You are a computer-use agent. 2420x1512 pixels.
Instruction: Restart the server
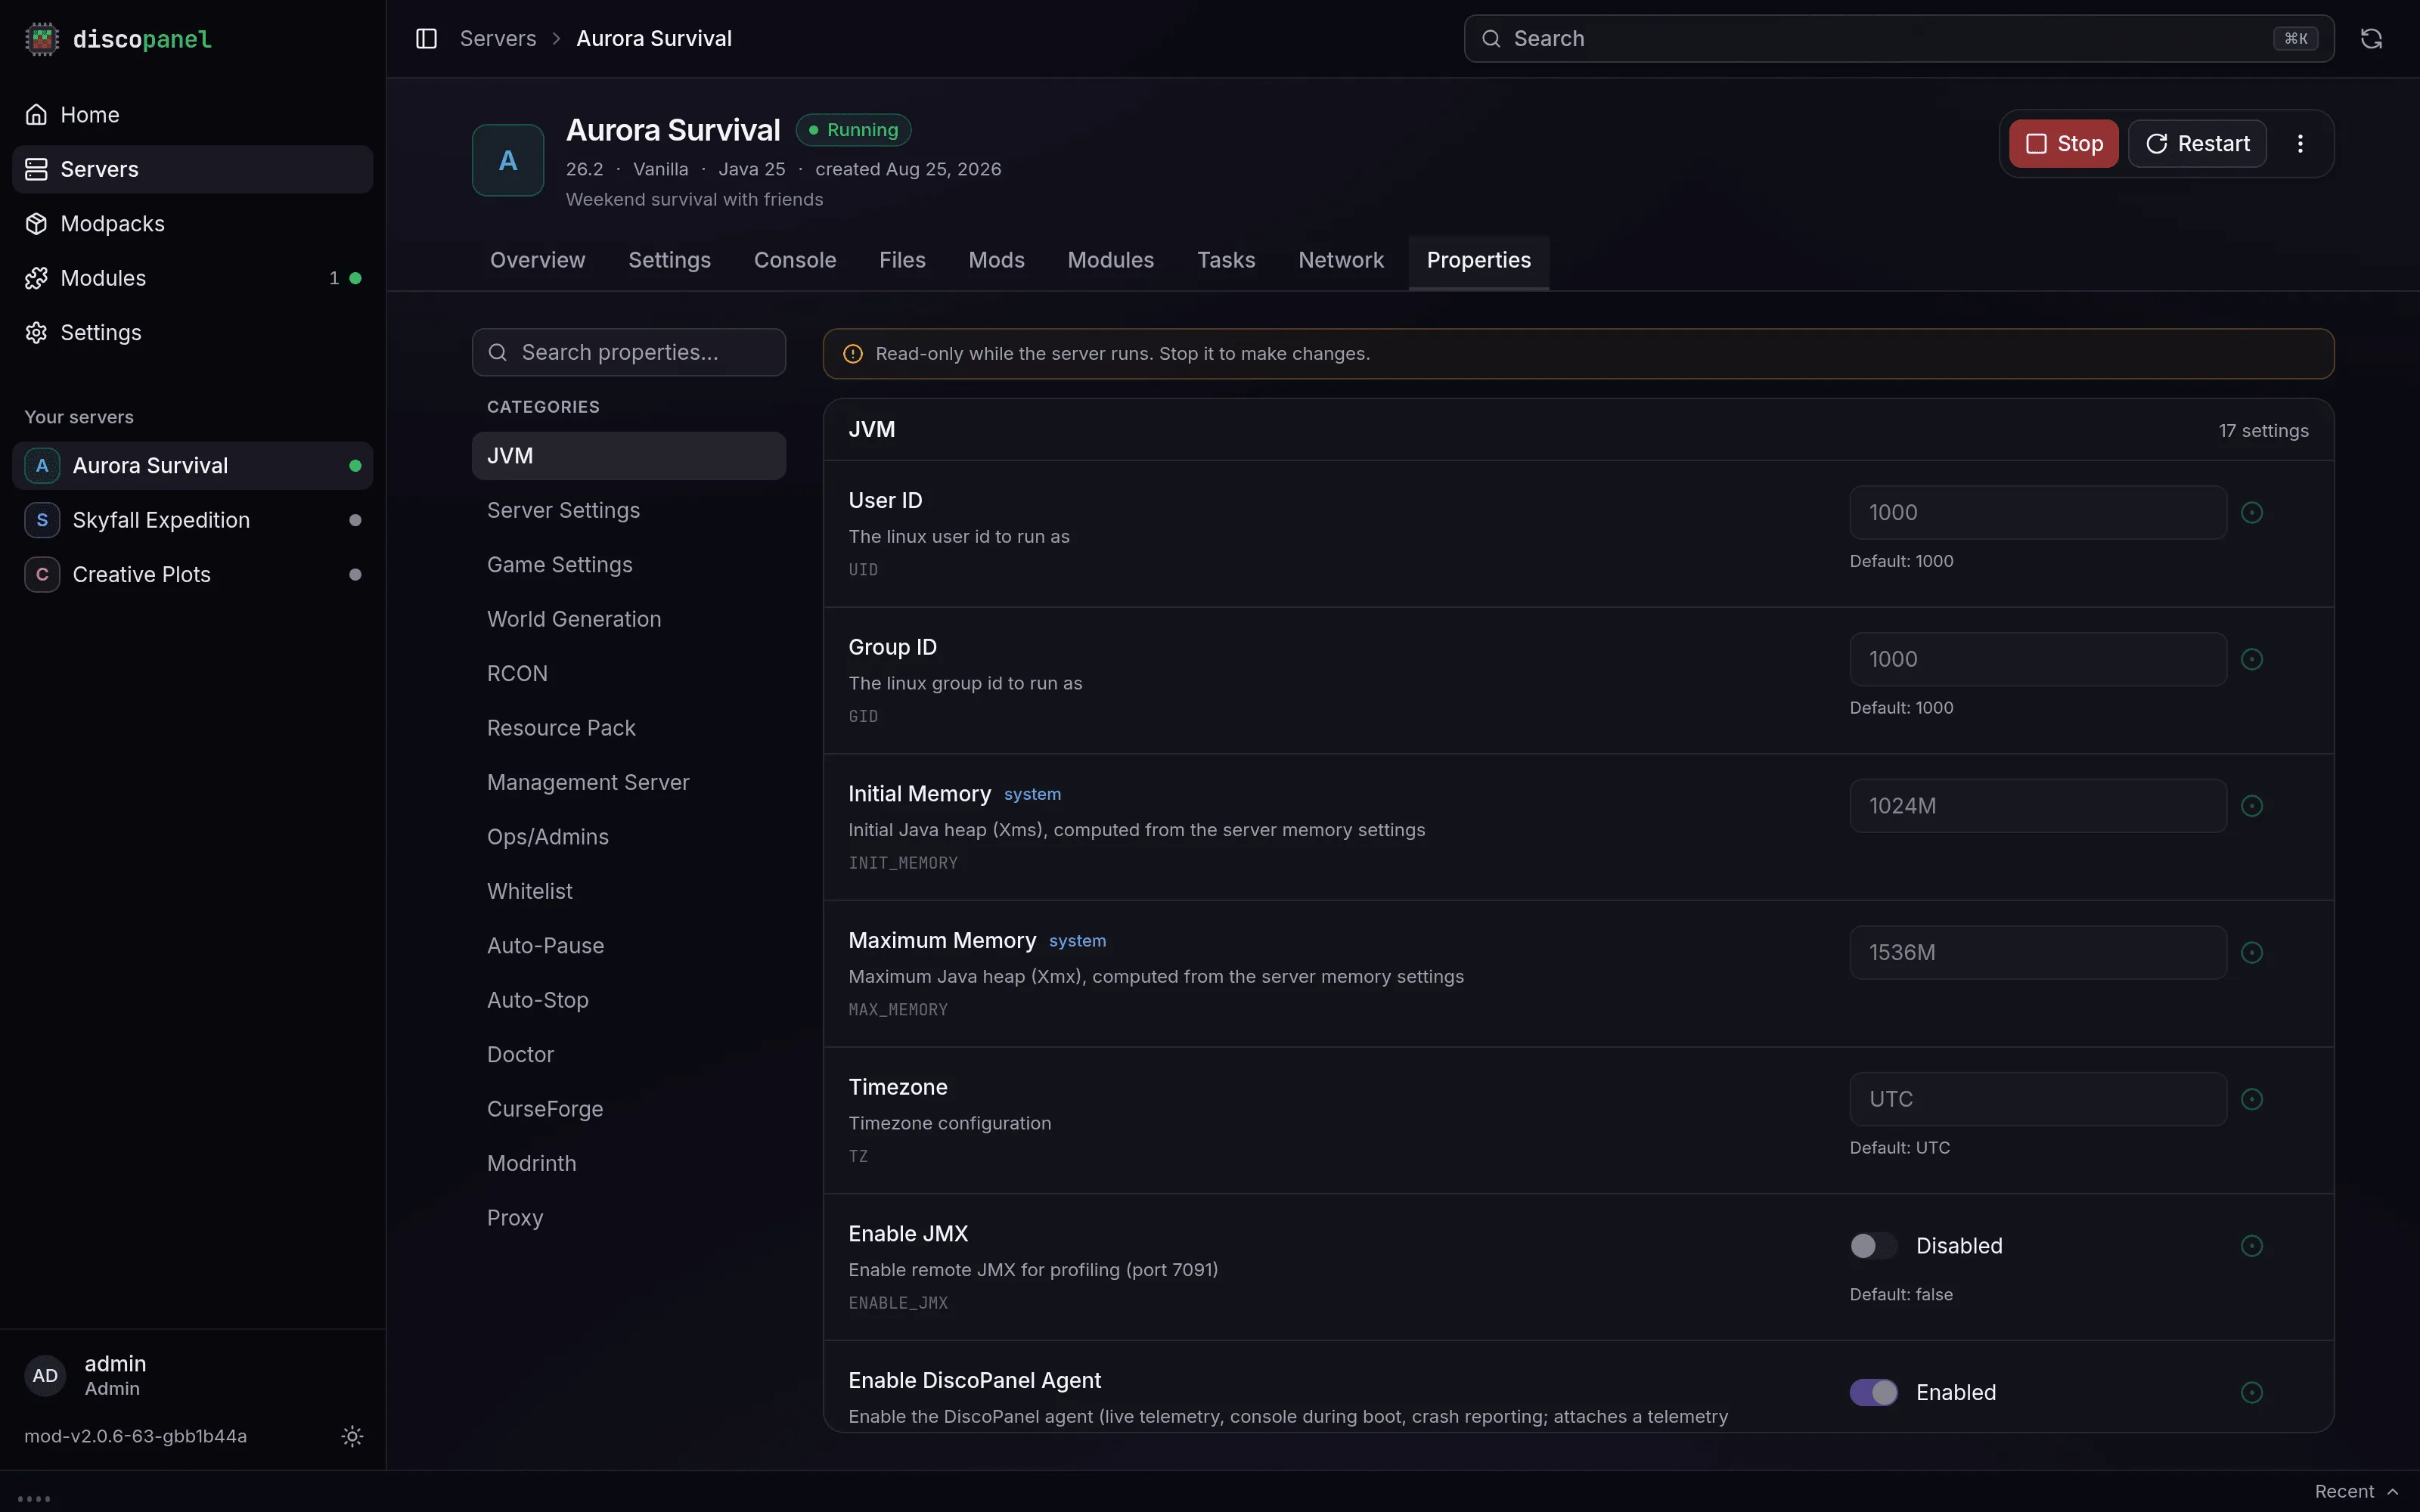[2197, 144]
